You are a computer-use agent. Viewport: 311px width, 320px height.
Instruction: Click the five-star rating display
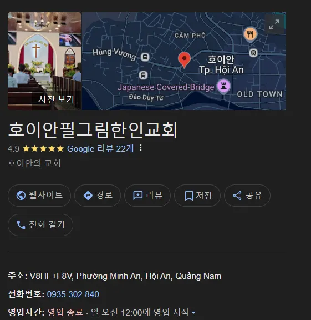pos(43,148)
